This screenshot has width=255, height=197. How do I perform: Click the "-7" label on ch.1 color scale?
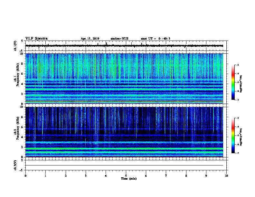237,100
